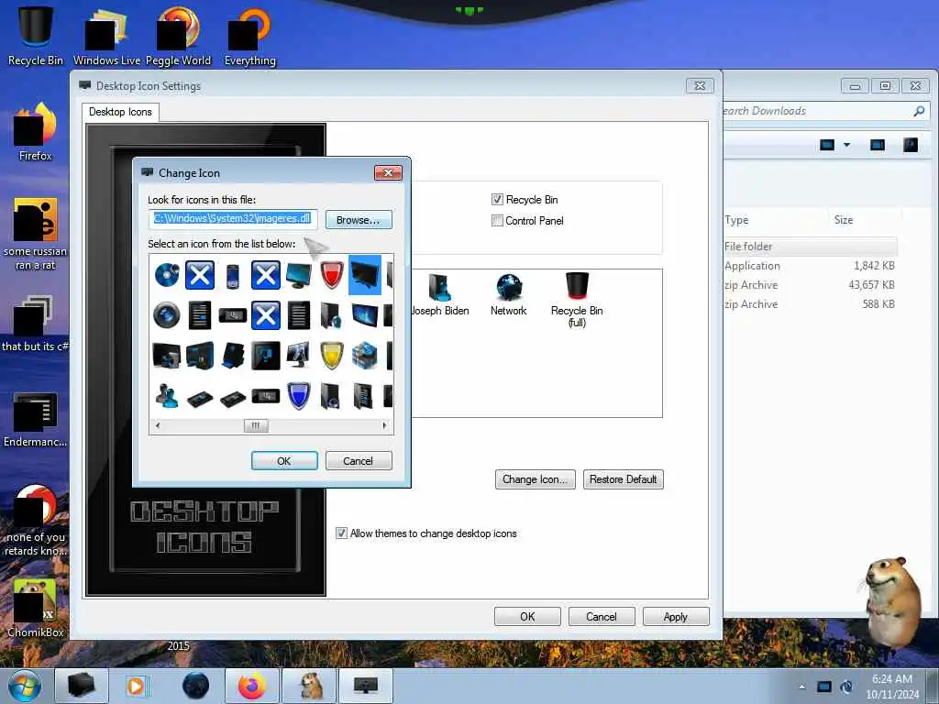Select the Recycle Bin (full) icon entry
939x704 pixels.
coord(577,300)
